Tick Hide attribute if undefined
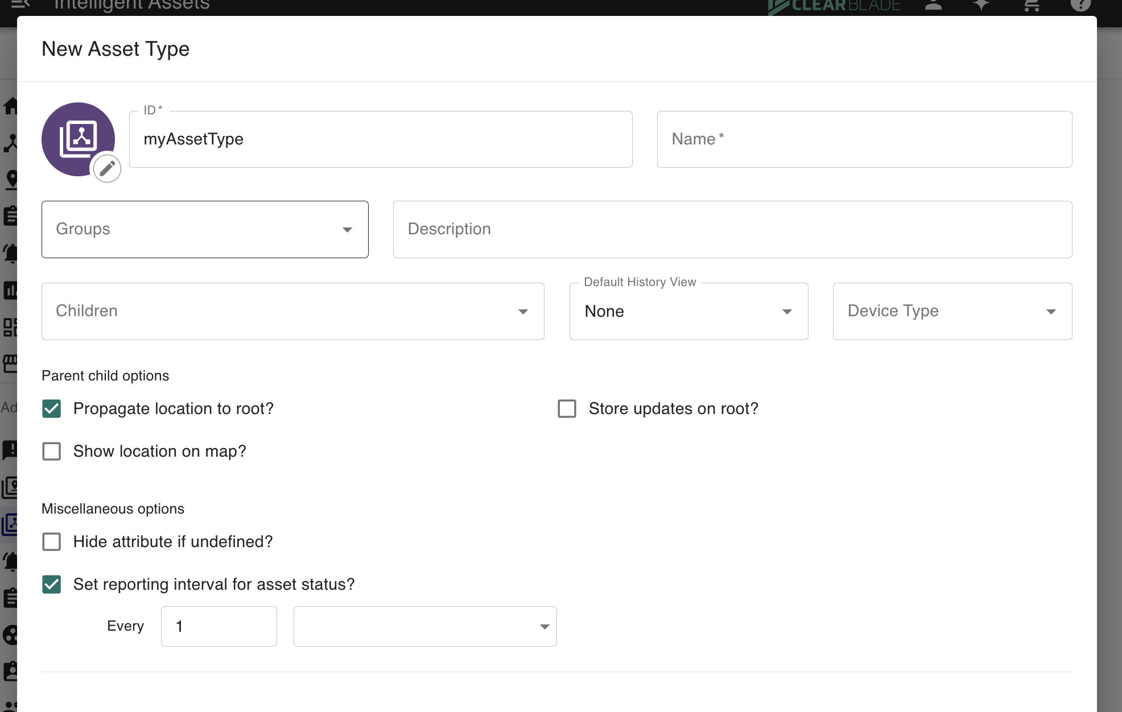1122x712 pixels. point(52,542)
